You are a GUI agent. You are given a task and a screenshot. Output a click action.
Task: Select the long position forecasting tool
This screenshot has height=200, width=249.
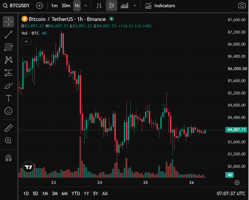tap(8, 73)
